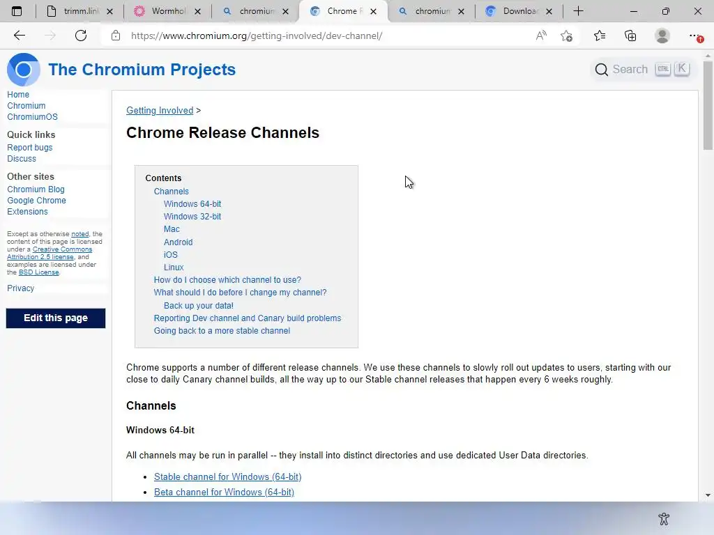This screenshot has width=714, height=535.
Task: Open Stable channel for Windows (64-bit) link
Action: coord(228,476)
